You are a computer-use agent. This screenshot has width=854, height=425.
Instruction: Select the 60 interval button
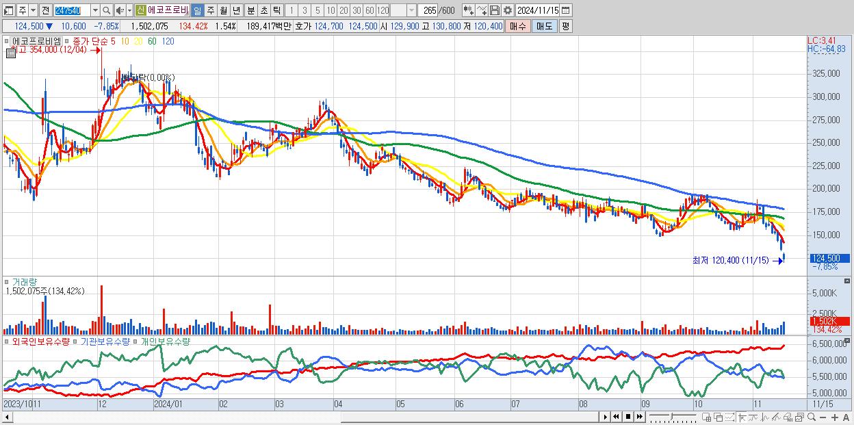click(x=370, y=10)
